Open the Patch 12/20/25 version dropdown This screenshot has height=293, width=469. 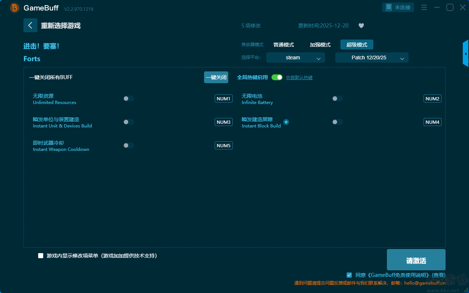pyautogui.click(x=372, y=58)
